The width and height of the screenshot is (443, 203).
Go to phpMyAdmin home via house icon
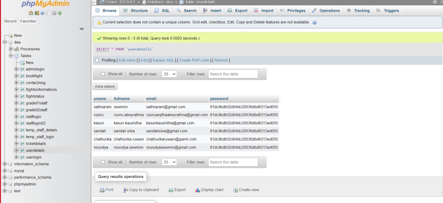31,13
